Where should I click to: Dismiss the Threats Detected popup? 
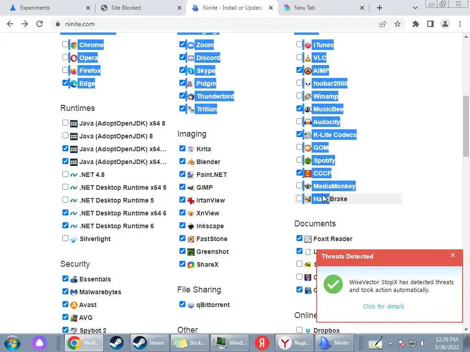(453, 255)
